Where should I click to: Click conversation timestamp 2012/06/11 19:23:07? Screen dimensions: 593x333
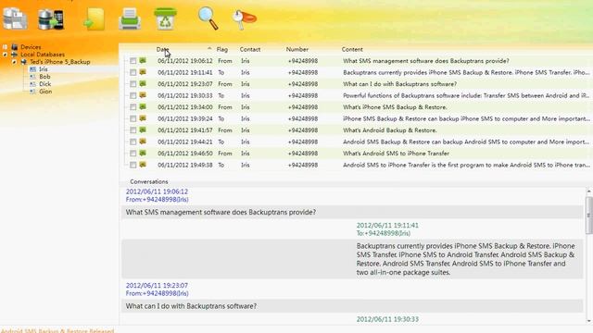pos(157,286)
